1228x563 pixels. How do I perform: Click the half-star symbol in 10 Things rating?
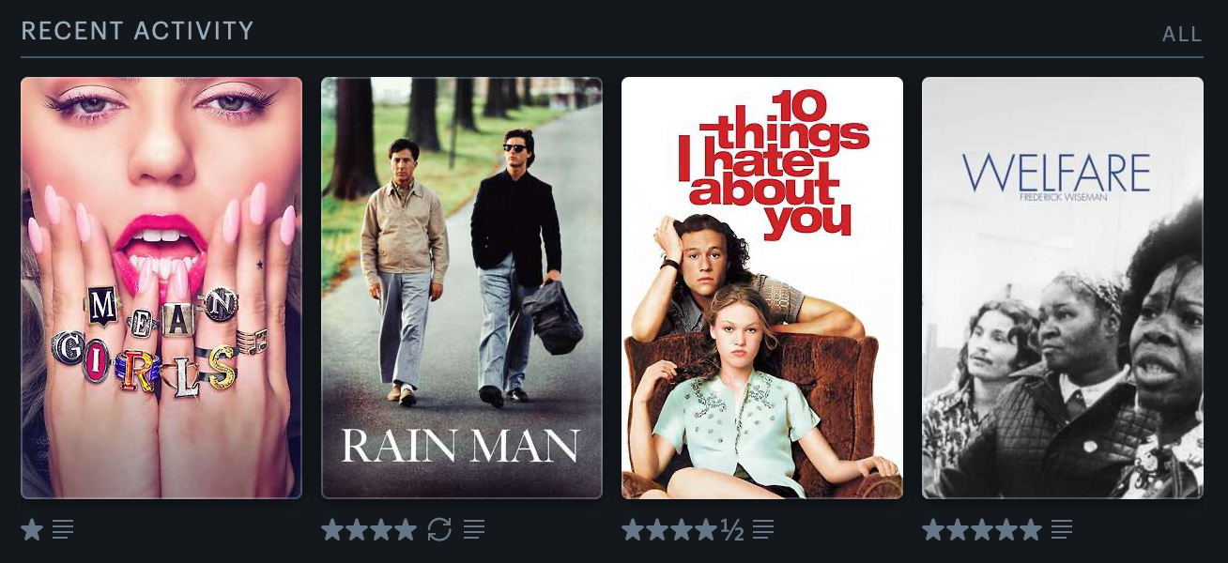(x=732, y=531)
